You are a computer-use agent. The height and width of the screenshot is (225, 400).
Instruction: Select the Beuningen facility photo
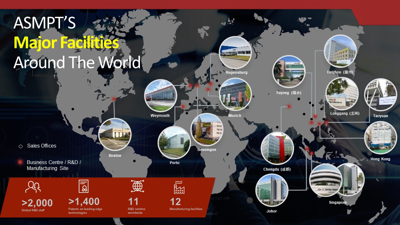207,130
